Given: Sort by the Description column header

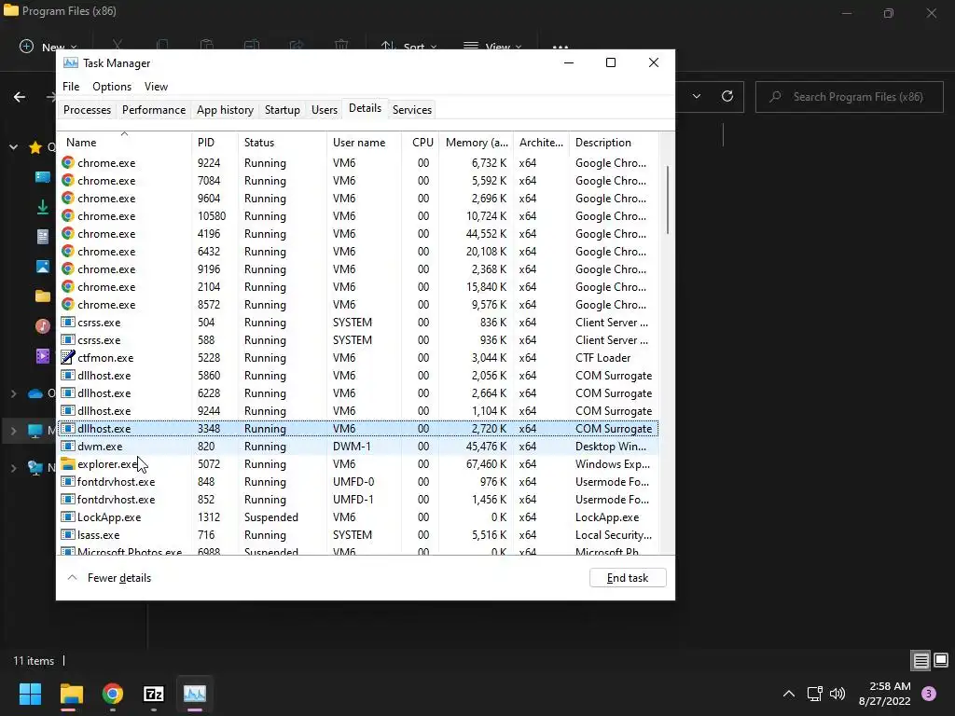Looking at the screenshot, I should pos(614,143).
